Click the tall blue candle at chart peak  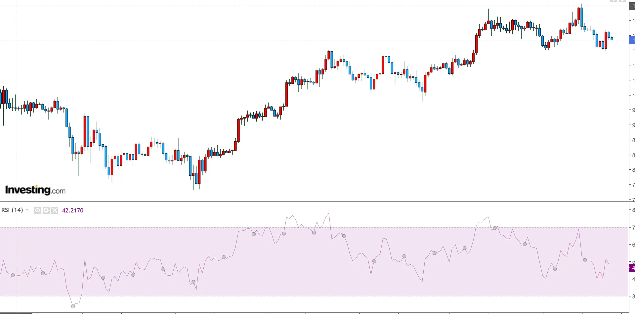pyautogui.click(x=582, y=17)
